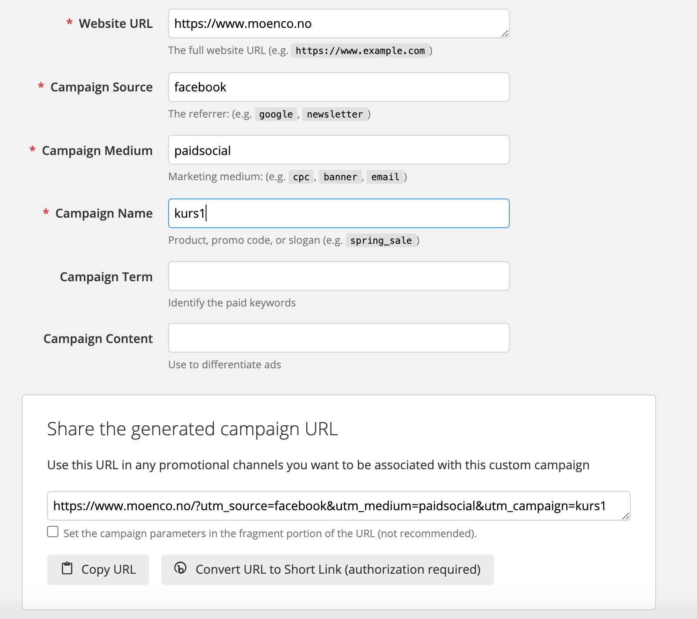Click the Bitly icon on Convert URL button
The width and height of the screenshot is (697, 619).
(x=180, y=568)
